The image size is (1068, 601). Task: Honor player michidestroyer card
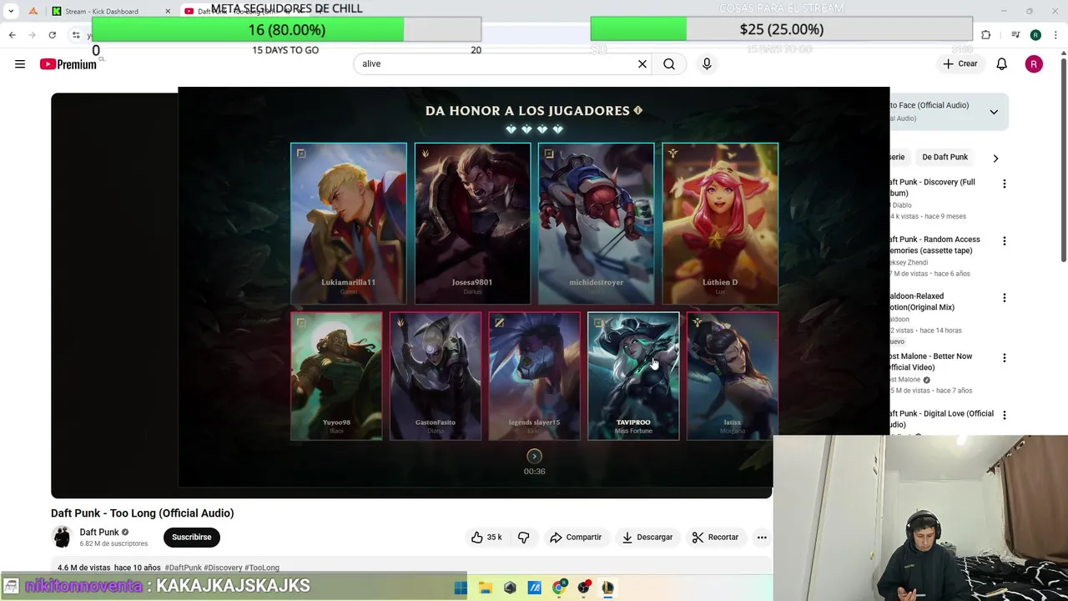tap(596, 224)
